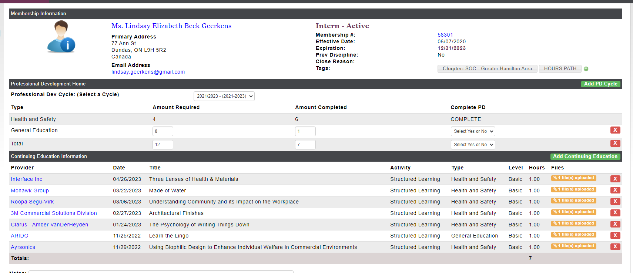Open the Clarus - Amber VanDerHeyden link
Screen dimensions: 633x273
(49, 225)
